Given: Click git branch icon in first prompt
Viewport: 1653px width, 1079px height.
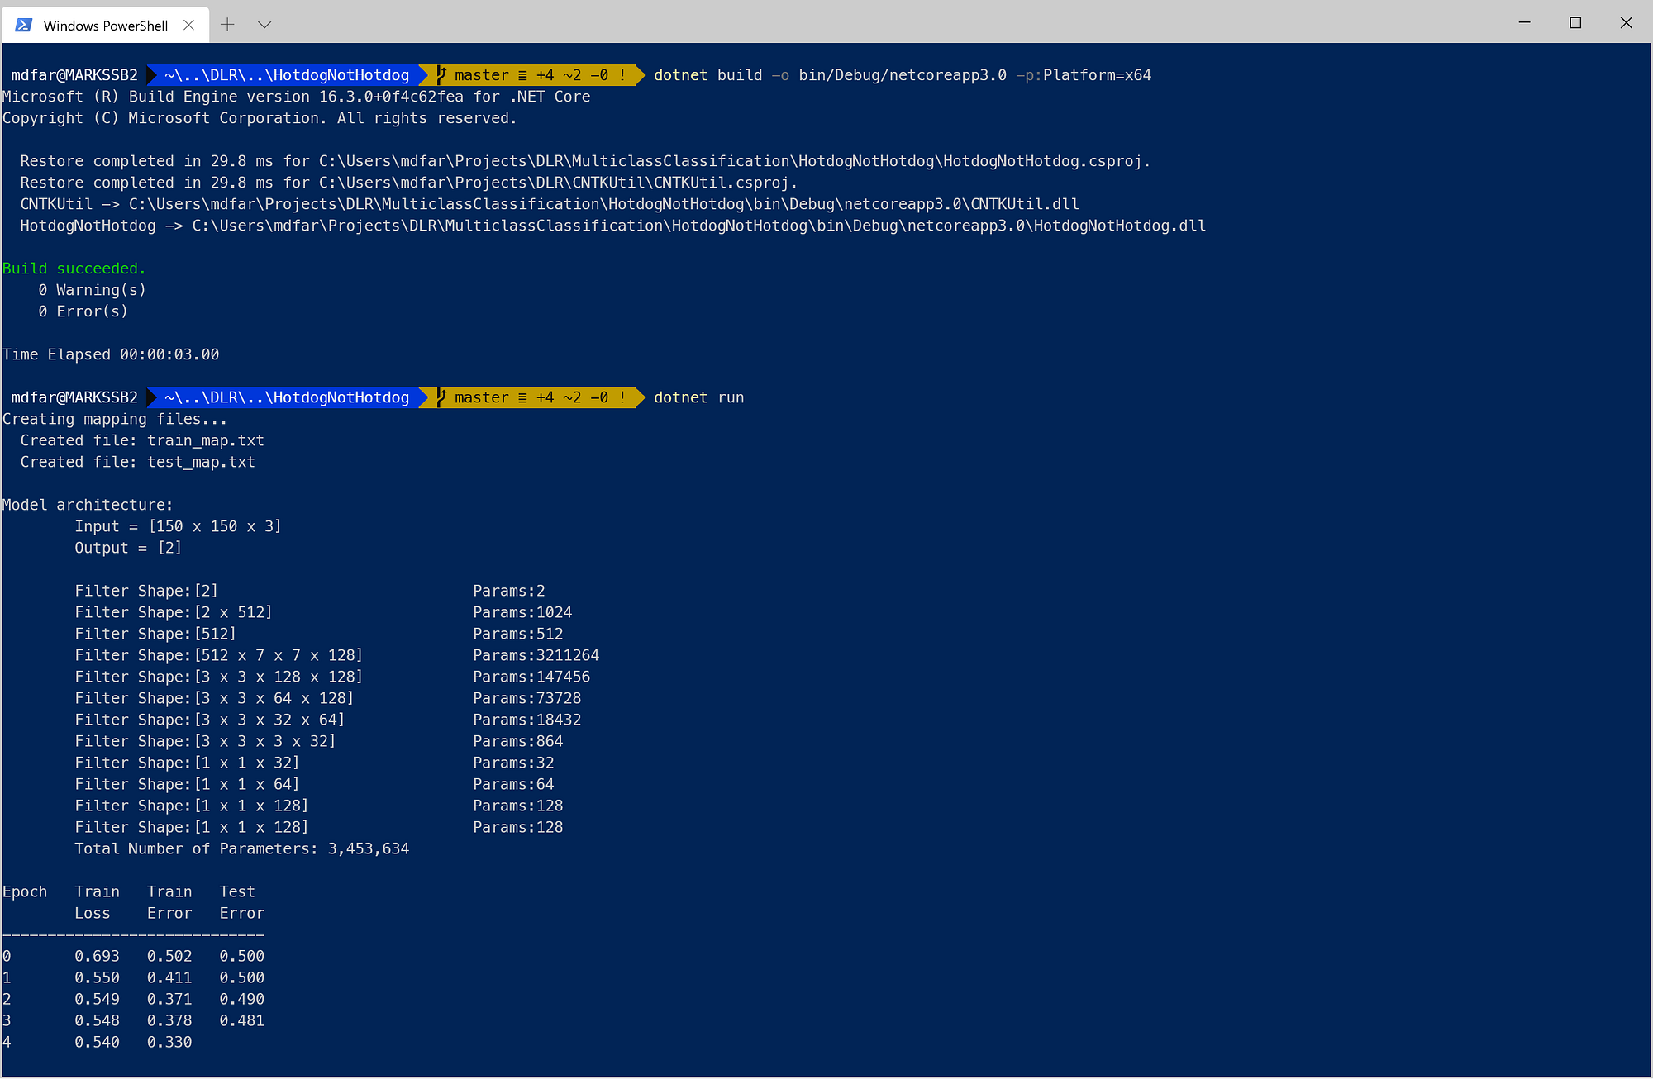Looking at the screenshot, I should coord(441,75).
